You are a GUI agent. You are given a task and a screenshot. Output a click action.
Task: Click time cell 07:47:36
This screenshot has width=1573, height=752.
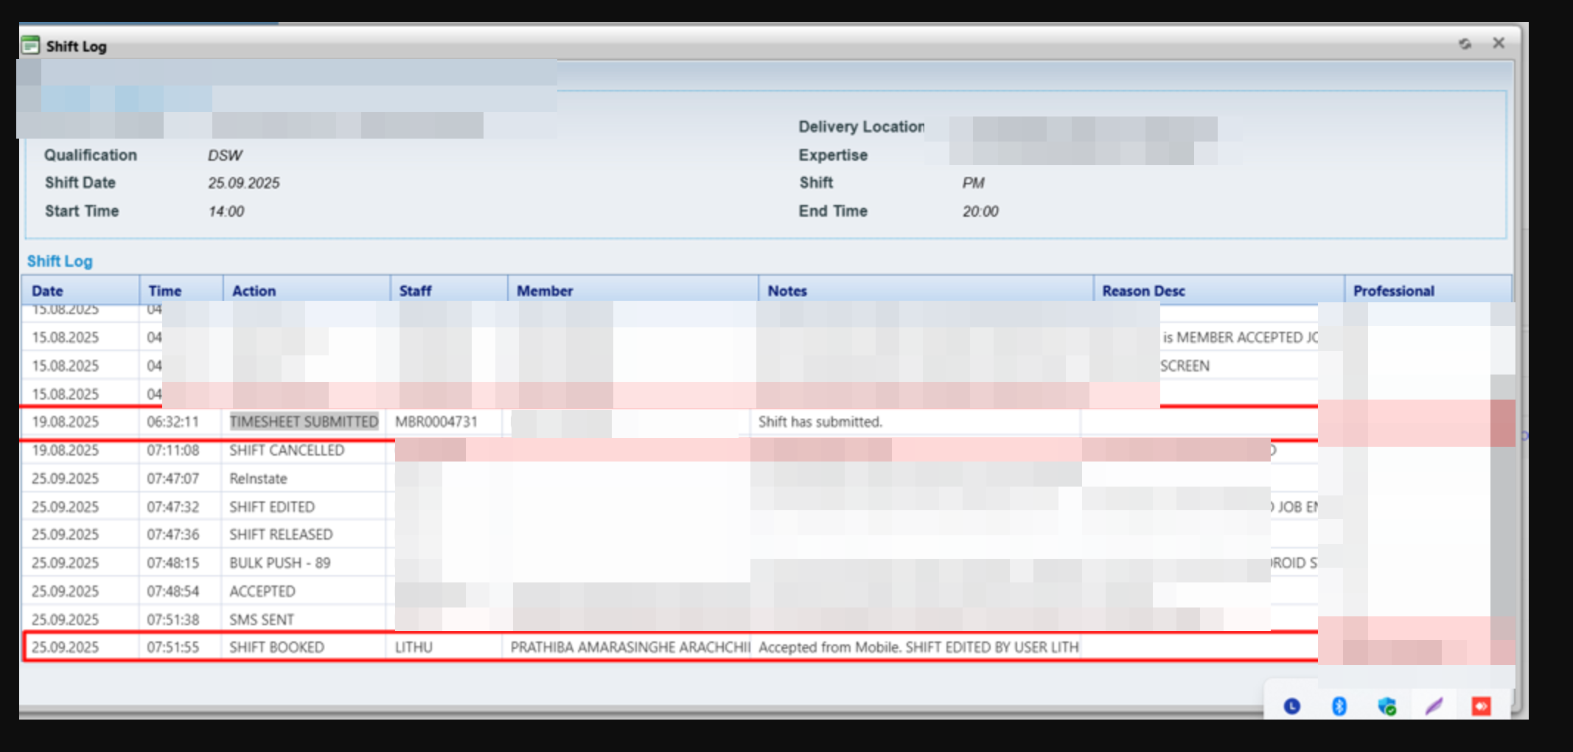[172, 534]
